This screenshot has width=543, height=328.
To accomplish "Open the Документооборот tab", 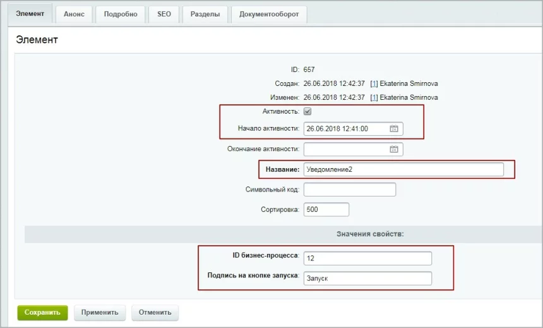I will 269,15.
